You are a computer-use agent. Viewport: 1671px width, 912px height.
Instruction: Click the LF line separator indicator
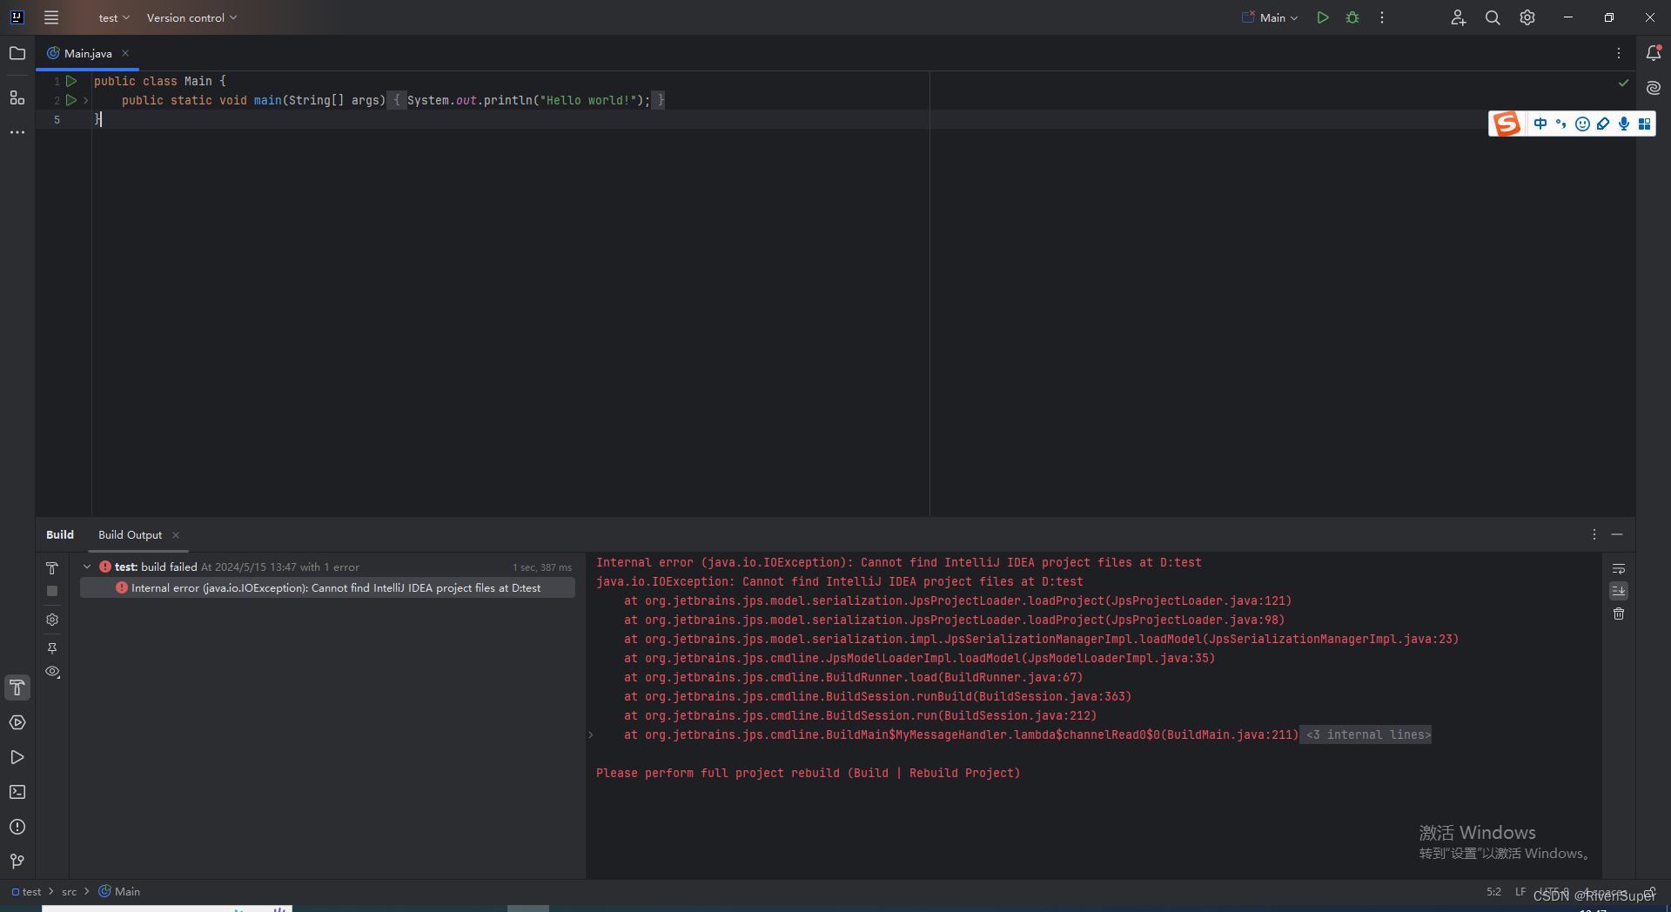click(x=1520, y=891)
